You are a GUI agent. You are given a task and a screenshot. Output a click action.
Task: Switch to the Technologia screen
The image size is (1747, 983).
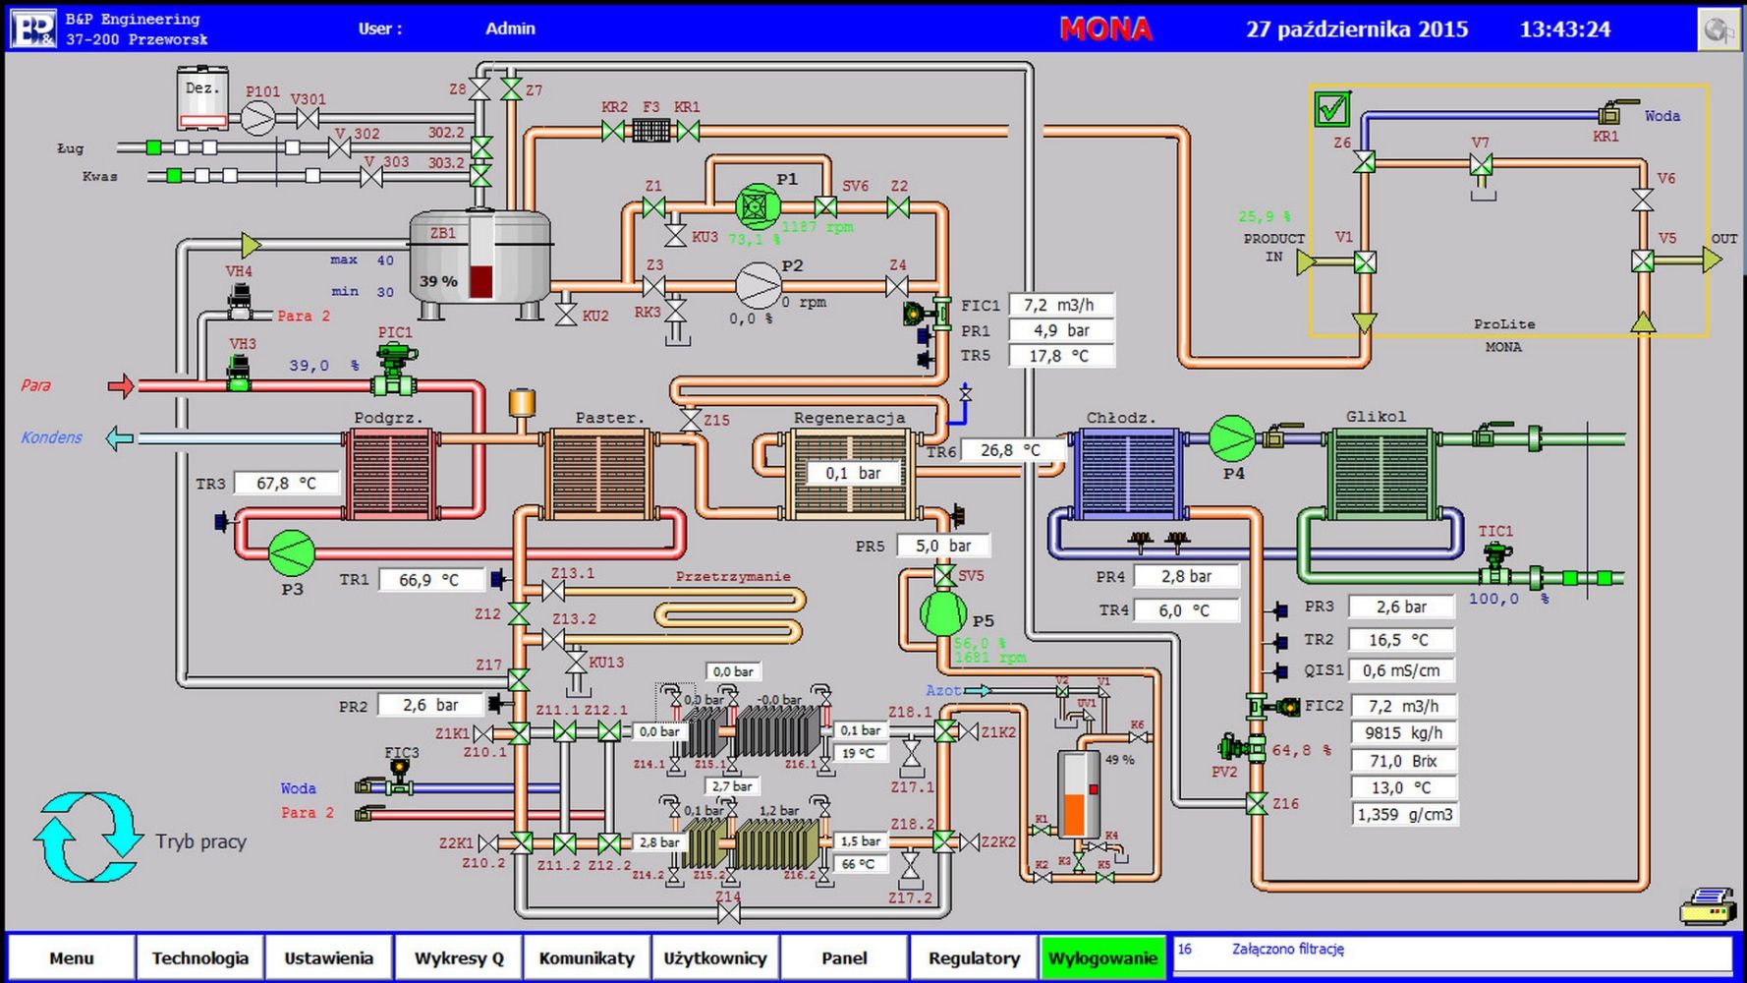pyautogui.click(x=199, y=957)
